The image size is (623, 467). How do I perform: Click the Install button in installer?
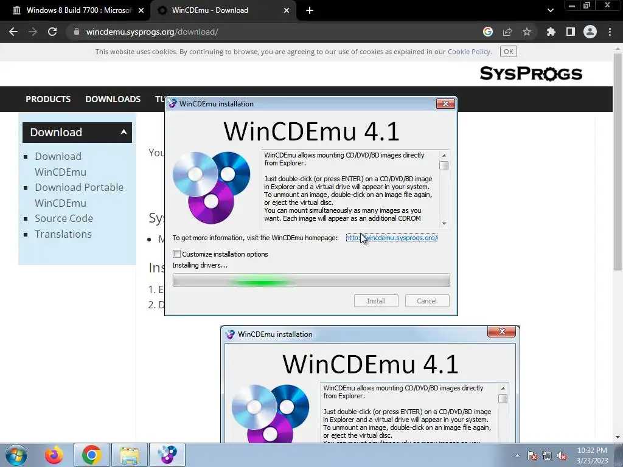pos(376,300)
